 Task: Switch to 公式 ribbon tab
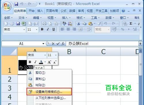coord(63,11)
